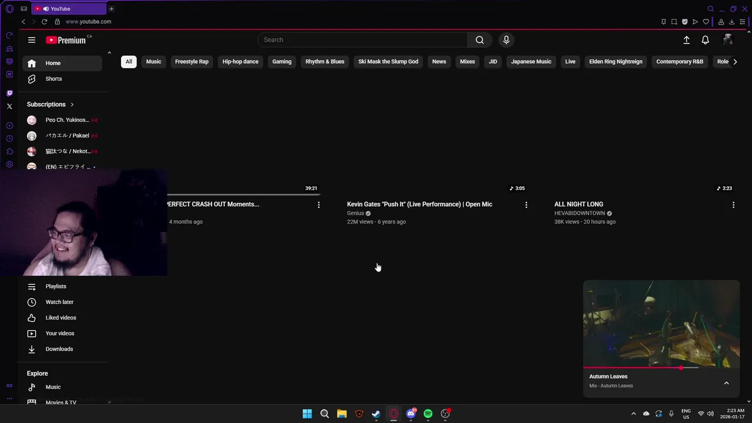Open the Peo Ch. Yukinos subscription channel
Viewport: 752px width, 423px height.
pyautogui.click(x=62, y=120)
